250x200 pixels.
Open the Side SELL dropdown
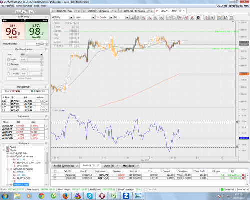point(31,54)
